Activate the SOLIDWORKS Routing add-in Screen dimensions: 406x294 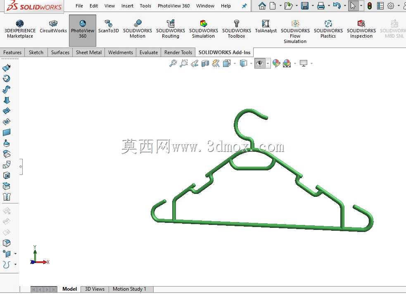coord(171,29)
